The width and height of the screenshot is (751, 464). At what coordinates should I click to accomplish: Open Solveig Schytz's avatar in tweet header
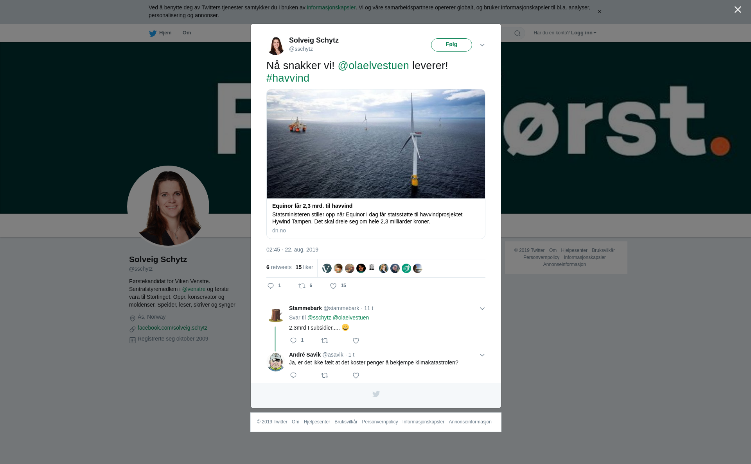tap(276, 45)
